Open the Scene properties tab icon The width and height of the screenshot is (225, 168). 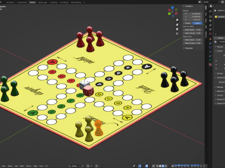click(x=210, y=29)
